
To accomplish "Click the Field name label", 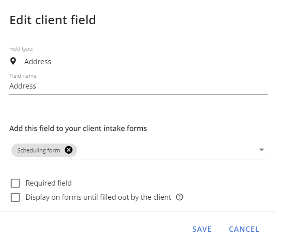I will 23,76.
